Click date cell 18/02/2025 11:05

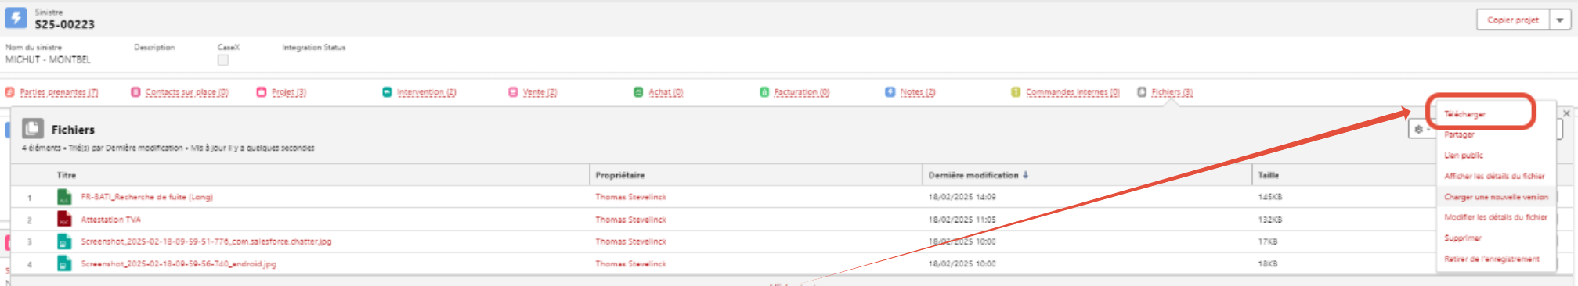click(962, 220)
